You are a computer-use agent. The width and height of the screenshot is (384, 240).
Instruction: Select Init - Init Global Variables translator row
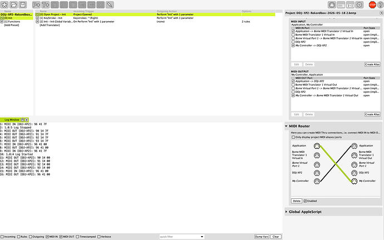pos(155,22)
